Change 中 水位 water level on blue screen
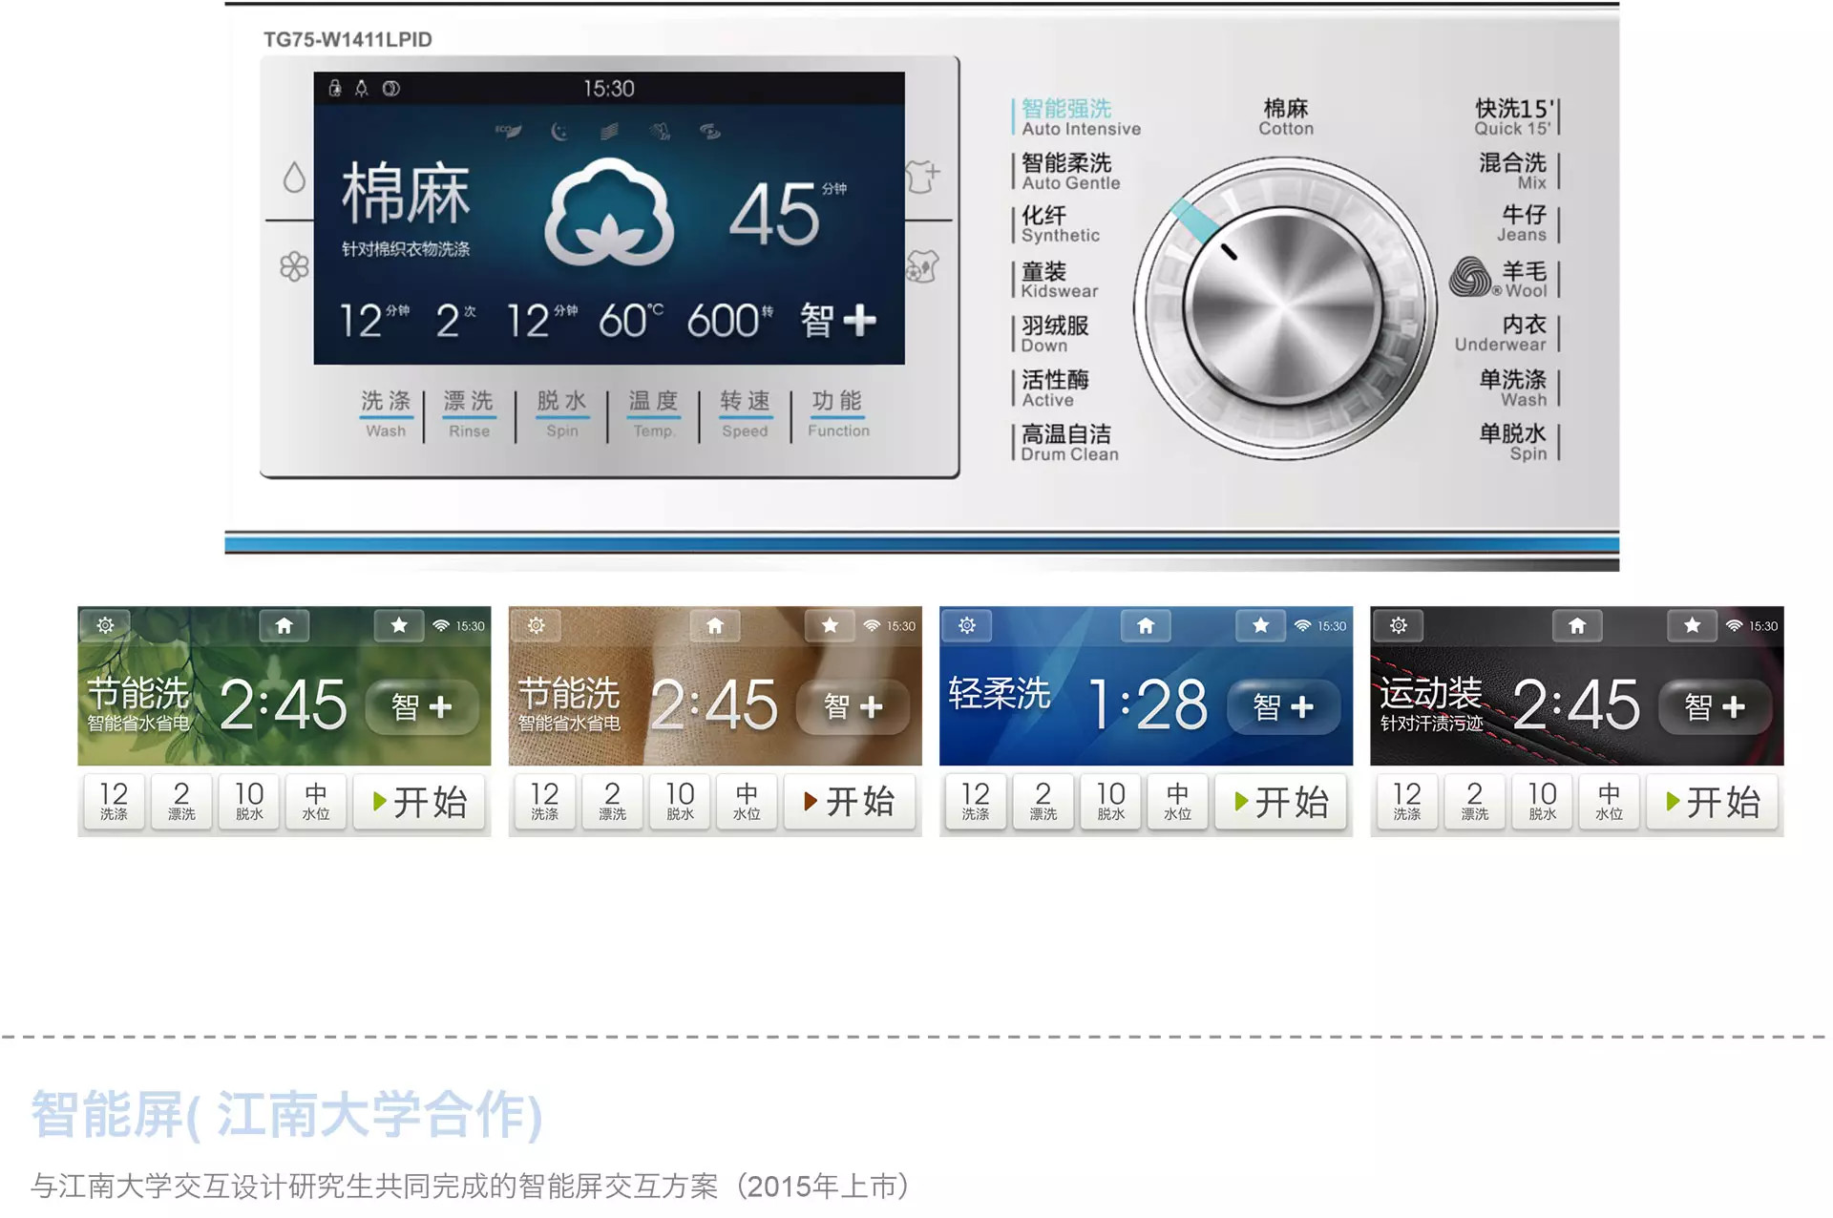Viewport: 1833px width, 1218px height. 1177,801
